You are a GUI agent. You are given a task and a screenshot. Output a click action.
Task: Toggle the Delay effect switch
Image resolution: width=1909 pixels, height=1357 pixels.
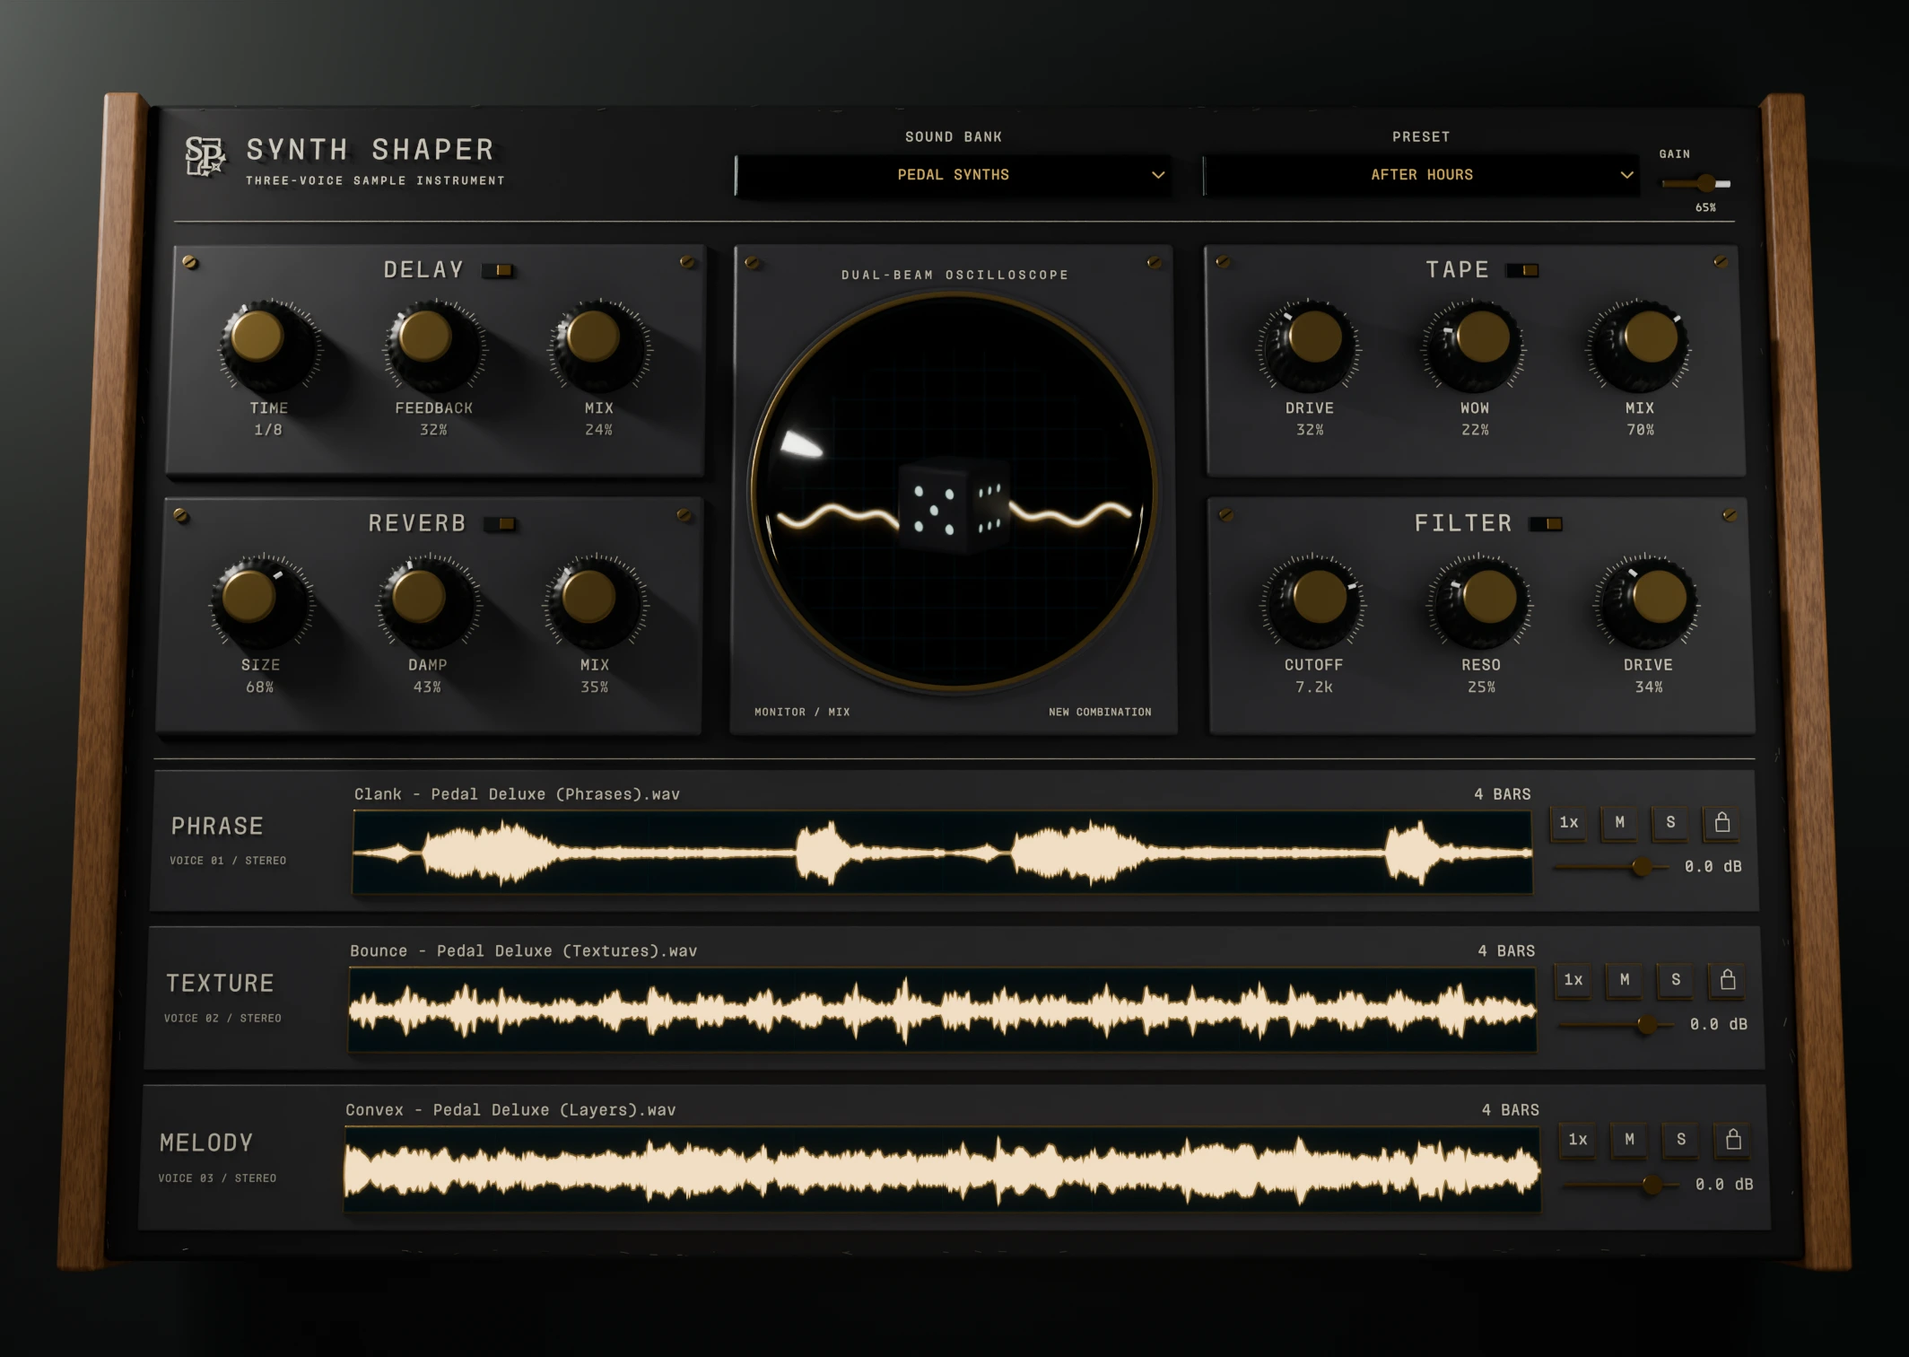click(x=498, y=270)
